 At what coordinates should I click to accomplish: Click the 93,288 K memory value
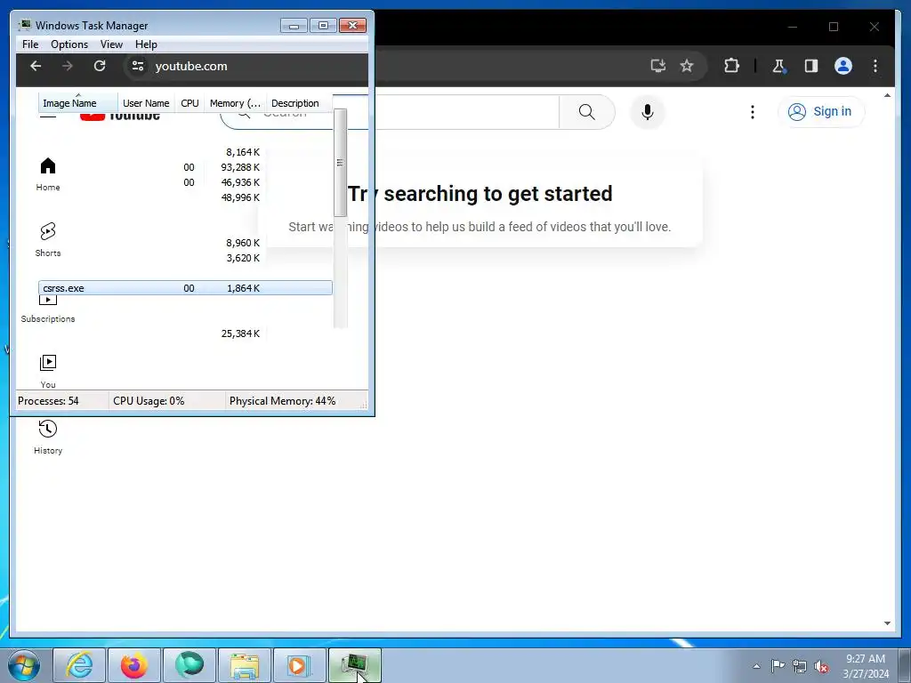coord(240,167)
